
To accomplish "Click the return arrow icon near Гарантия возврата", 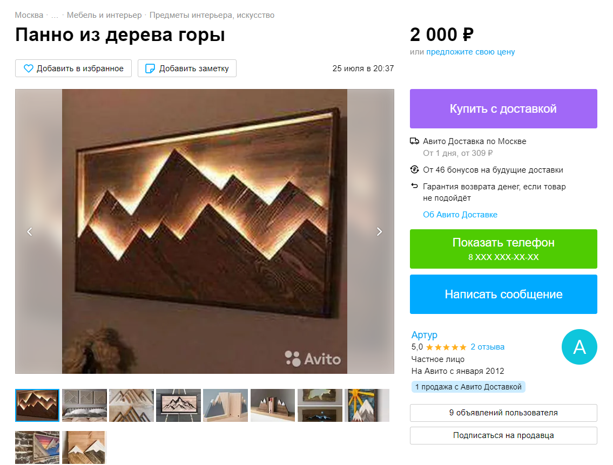I will coord(414,186).
